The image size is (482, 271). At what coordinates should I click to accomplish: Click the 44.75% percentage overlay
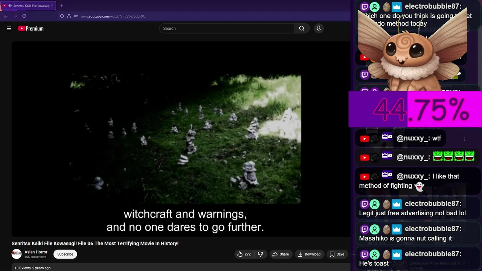pos(415,109)
